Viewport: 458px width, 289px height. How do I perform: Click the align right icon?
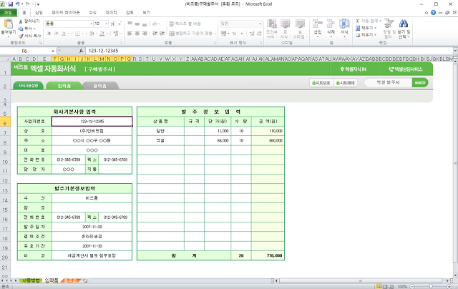[x=145, y=34]
